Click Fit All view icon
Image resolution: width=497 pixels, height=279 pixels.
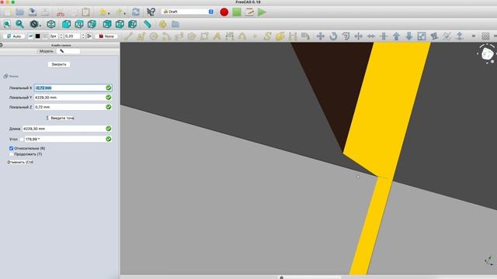click(x=7, y=24)
